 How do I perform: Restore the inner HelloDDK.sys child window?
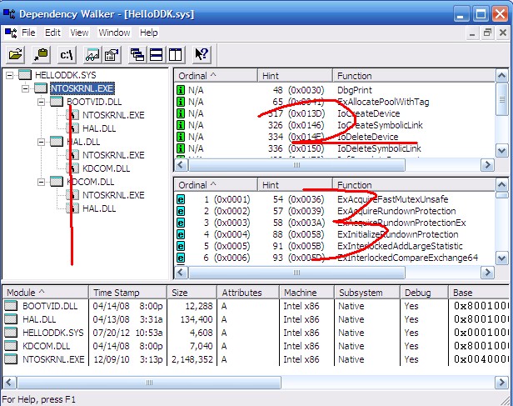[x=487, y=33]
